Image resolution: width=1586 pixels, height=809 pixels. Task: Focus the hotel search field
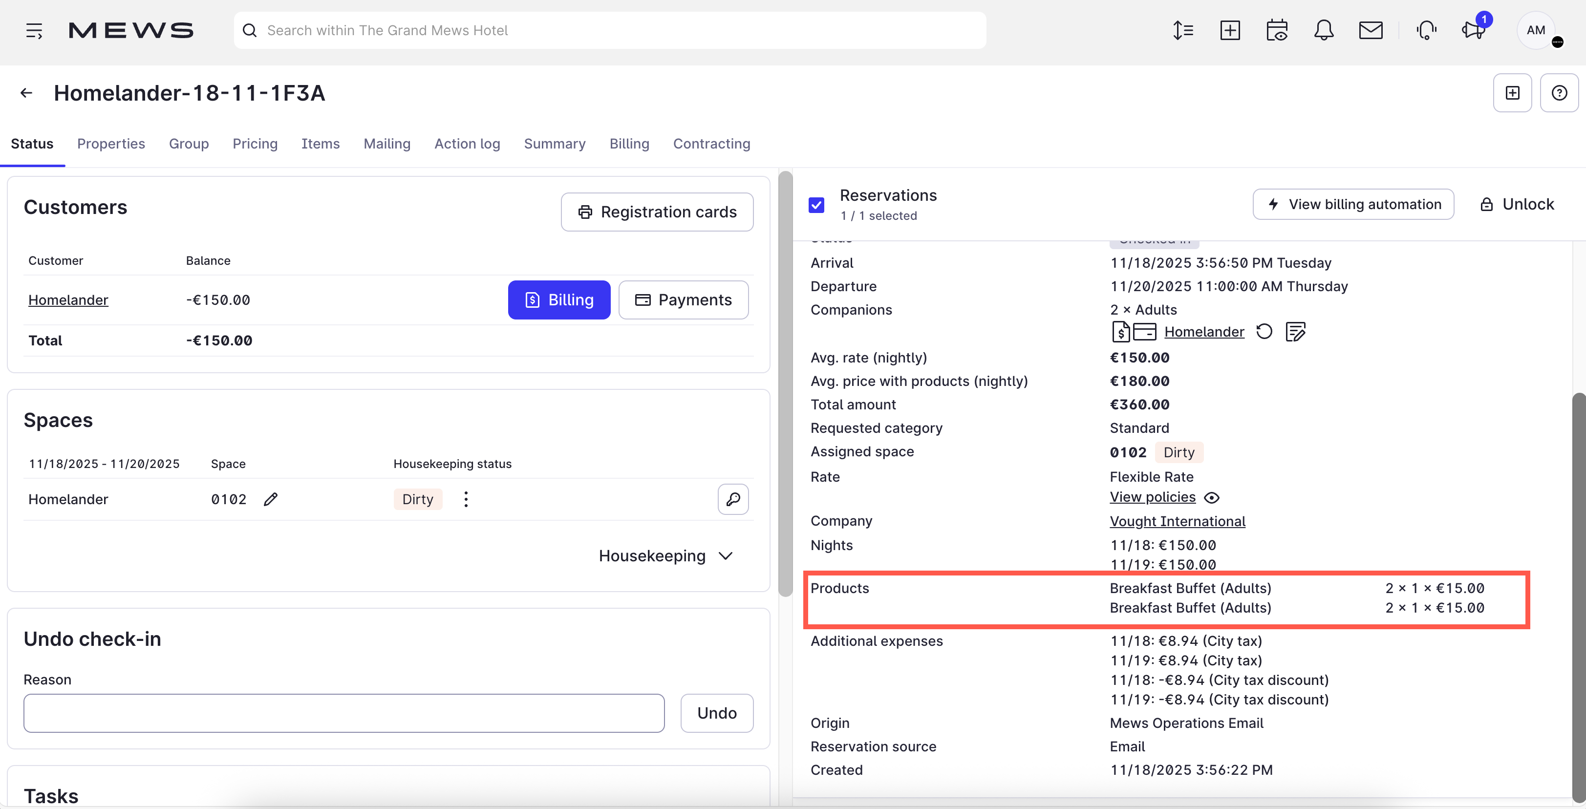(x=609, y=30)
